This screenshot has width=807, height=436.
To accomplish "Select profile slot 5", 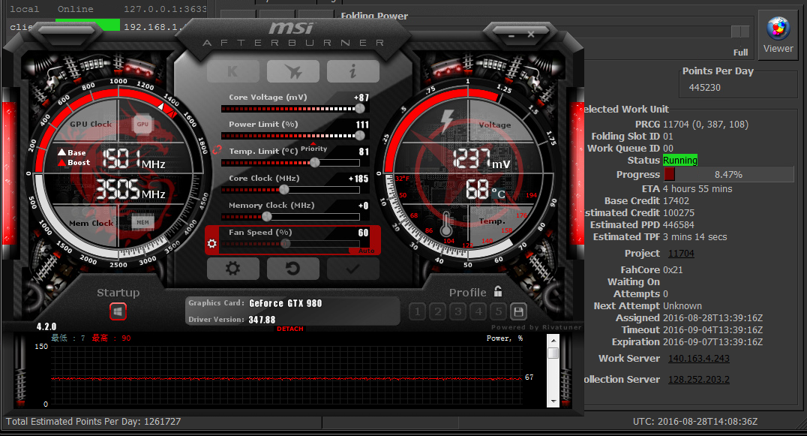I will [x=498, y=311].
